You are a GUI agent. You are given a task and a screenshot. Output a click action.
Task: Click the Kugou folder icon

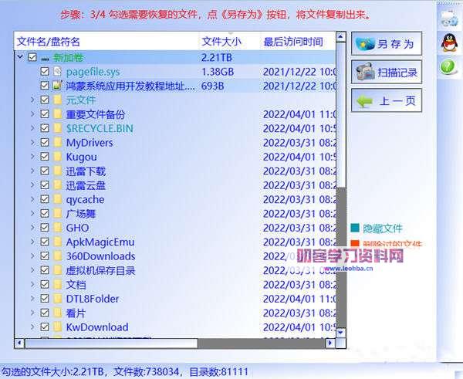[x=57, y=157]
